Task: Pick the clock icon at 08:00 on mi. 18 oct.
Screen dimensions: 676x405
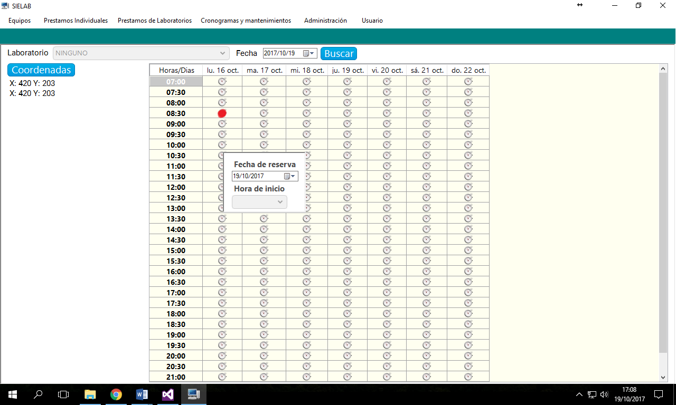Action: pos(307,103)
